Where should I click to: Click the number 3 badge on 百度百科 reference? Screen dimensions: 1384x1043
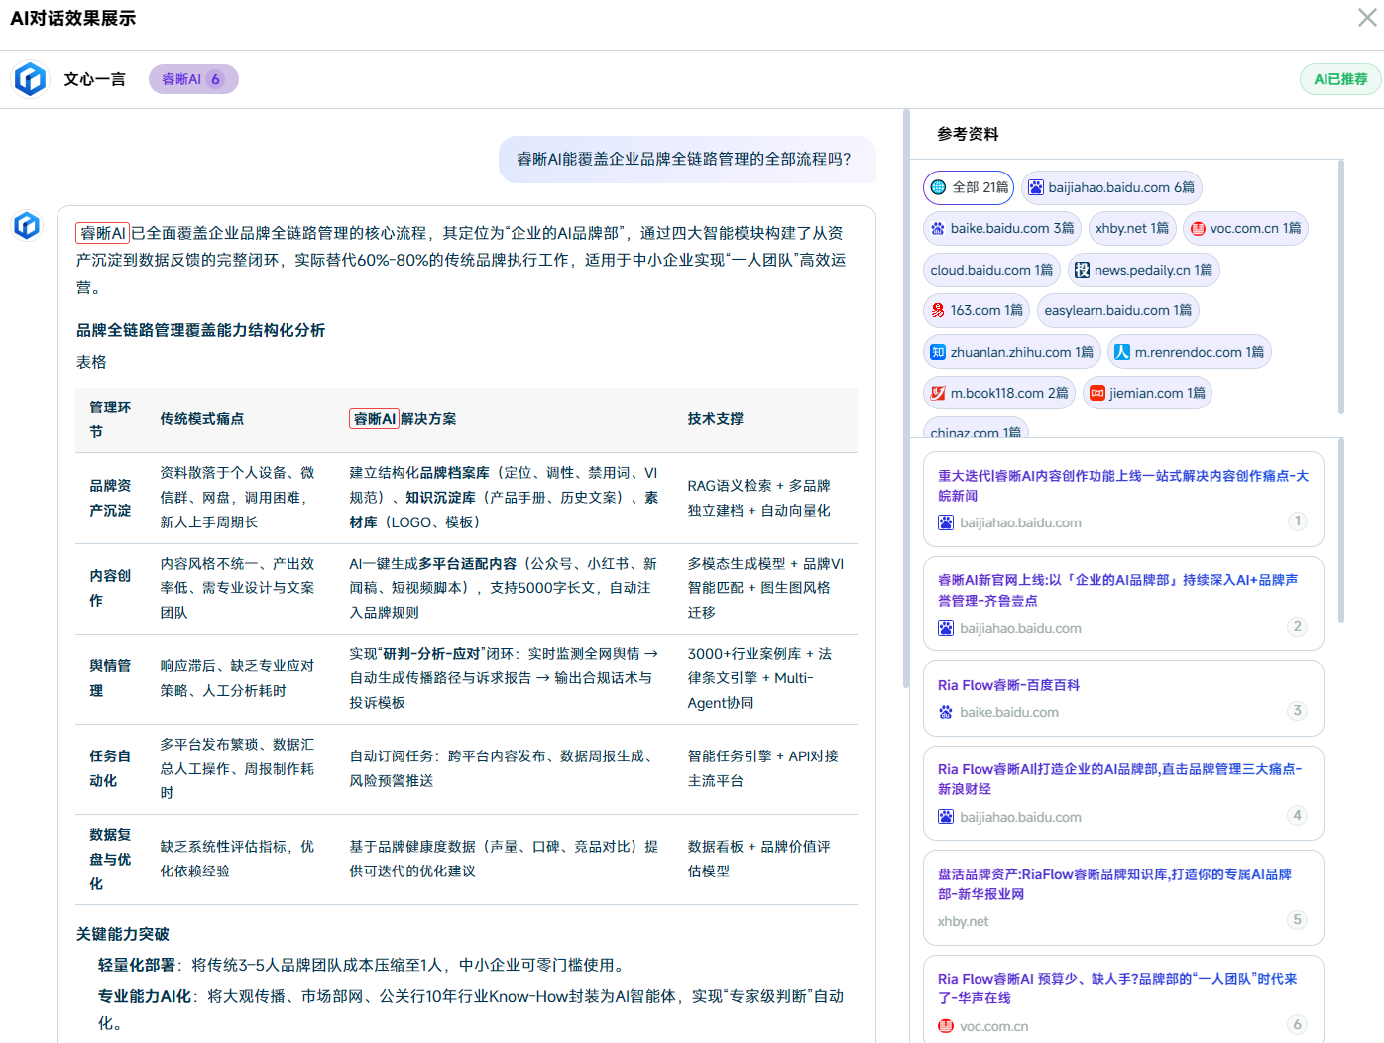(x=1297, y=711)
